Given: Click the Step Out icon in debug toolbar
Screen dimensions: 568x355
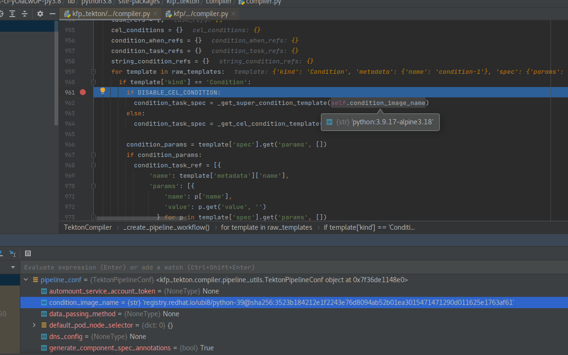Looking at the screenshot, I should point(1,254).
